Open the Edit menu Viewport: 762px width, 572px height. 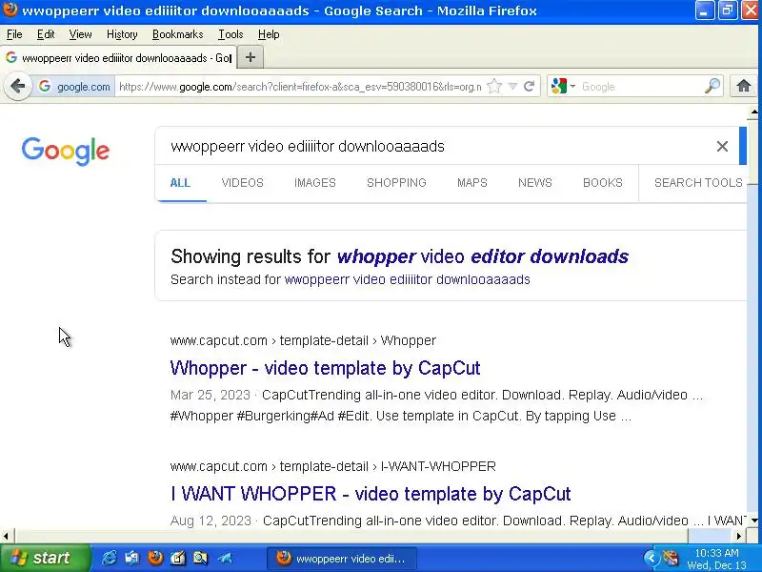46,34
